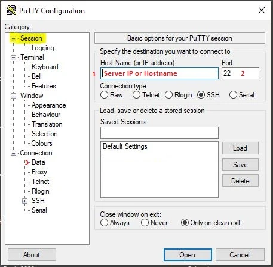
Task: Open the Selection category
Action: (45, 134)
